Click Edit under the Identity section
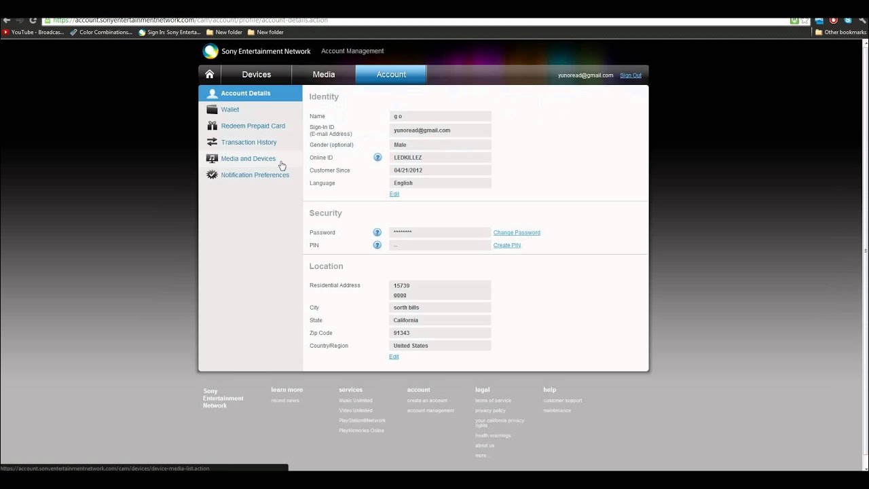Viewport: 869px width, 489px height. (394, 194)
